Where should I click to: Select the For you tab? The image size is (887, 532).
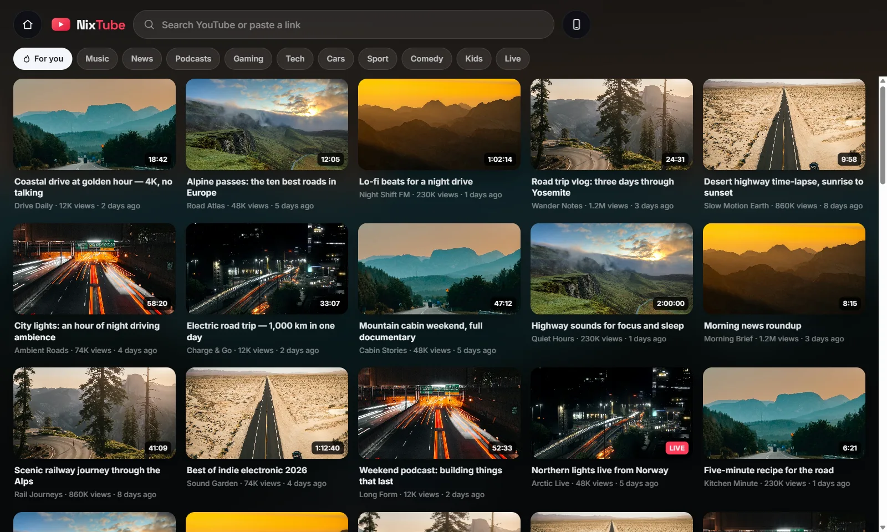(43, 59)
